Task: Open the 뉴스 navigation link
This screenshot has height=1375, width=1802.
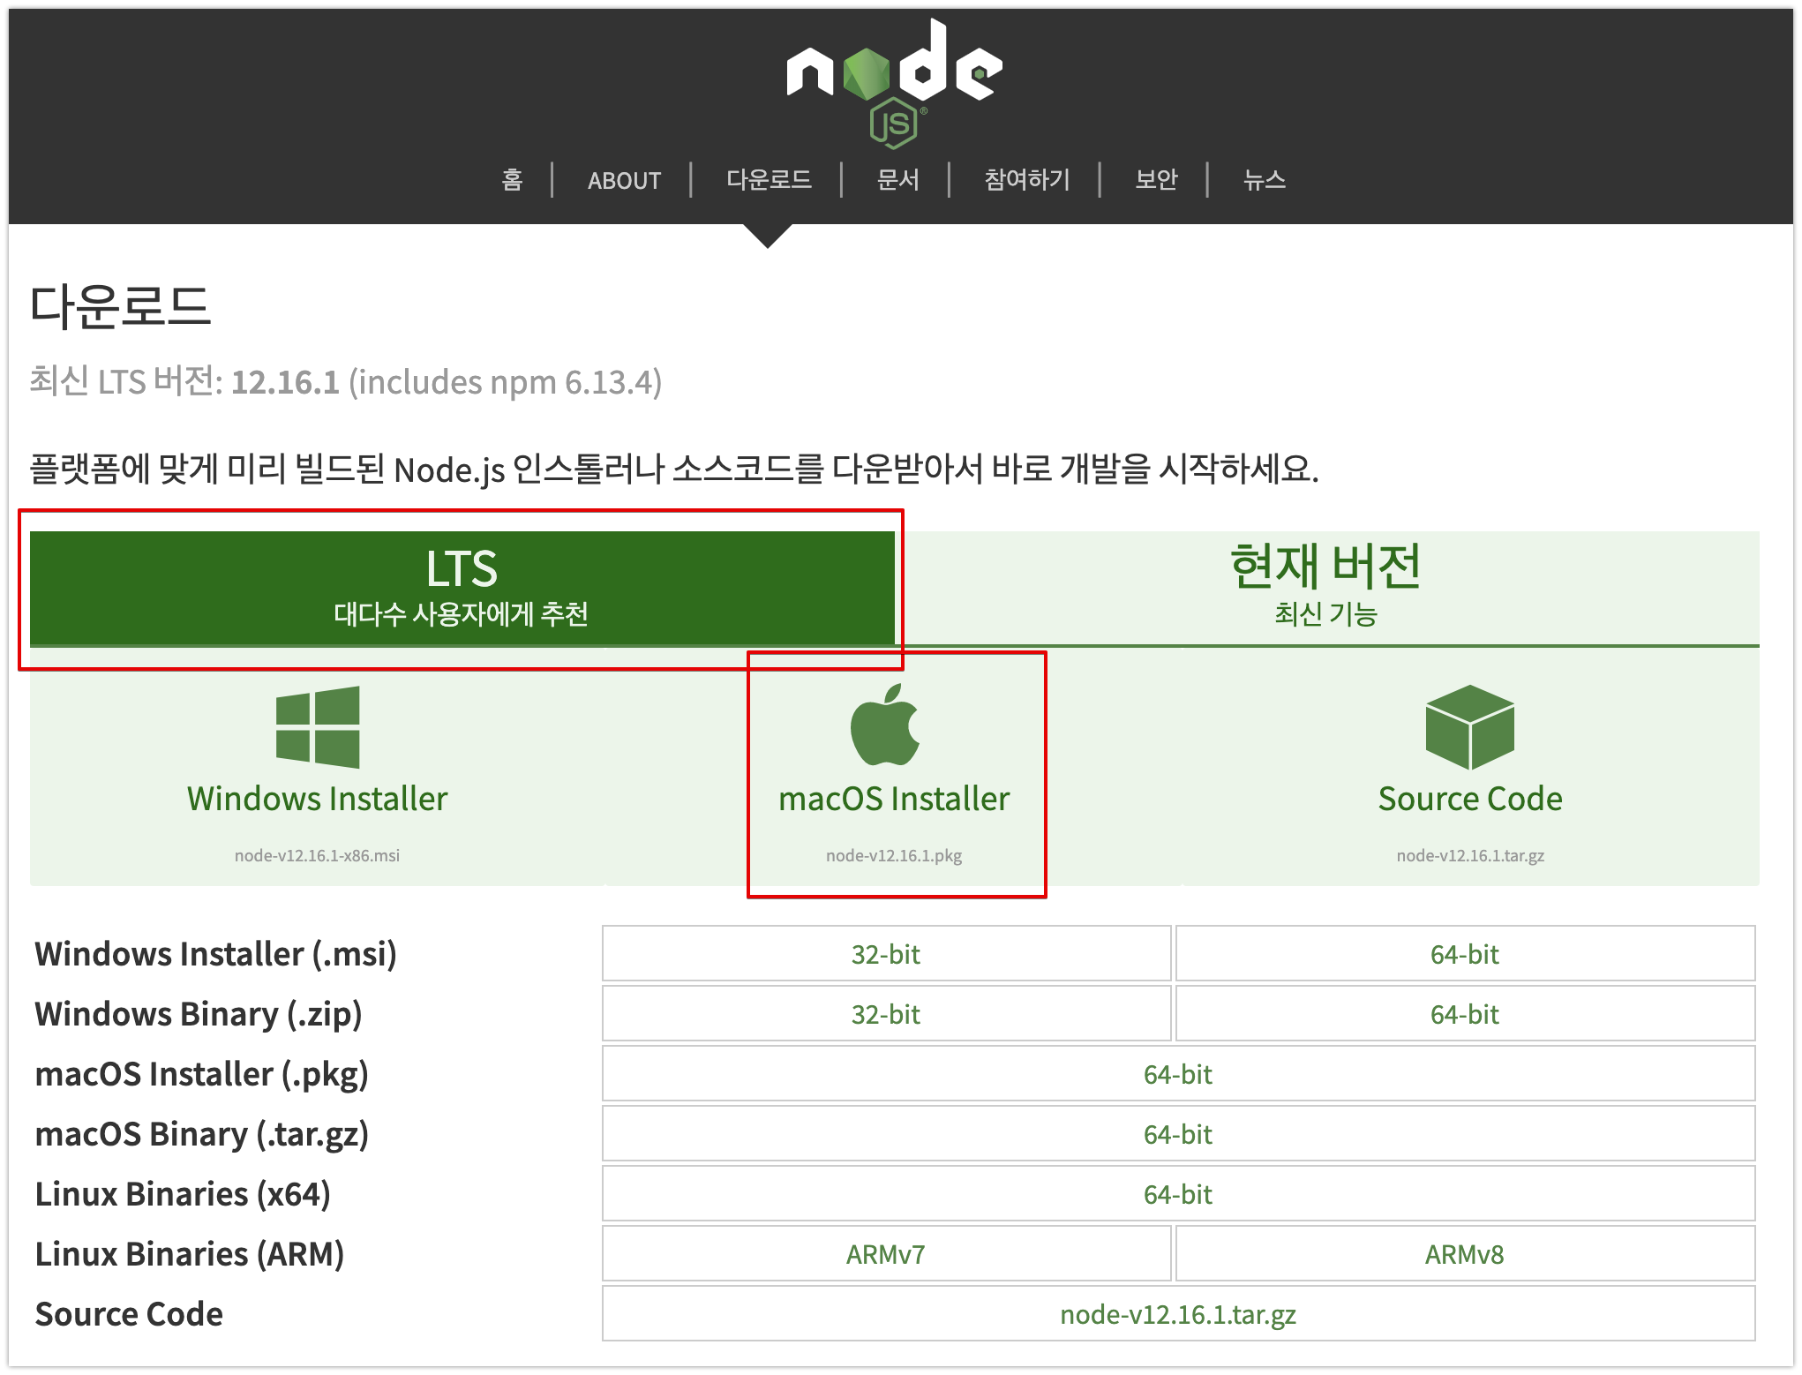Action: pyautogui.click(x=1264, y=180)
